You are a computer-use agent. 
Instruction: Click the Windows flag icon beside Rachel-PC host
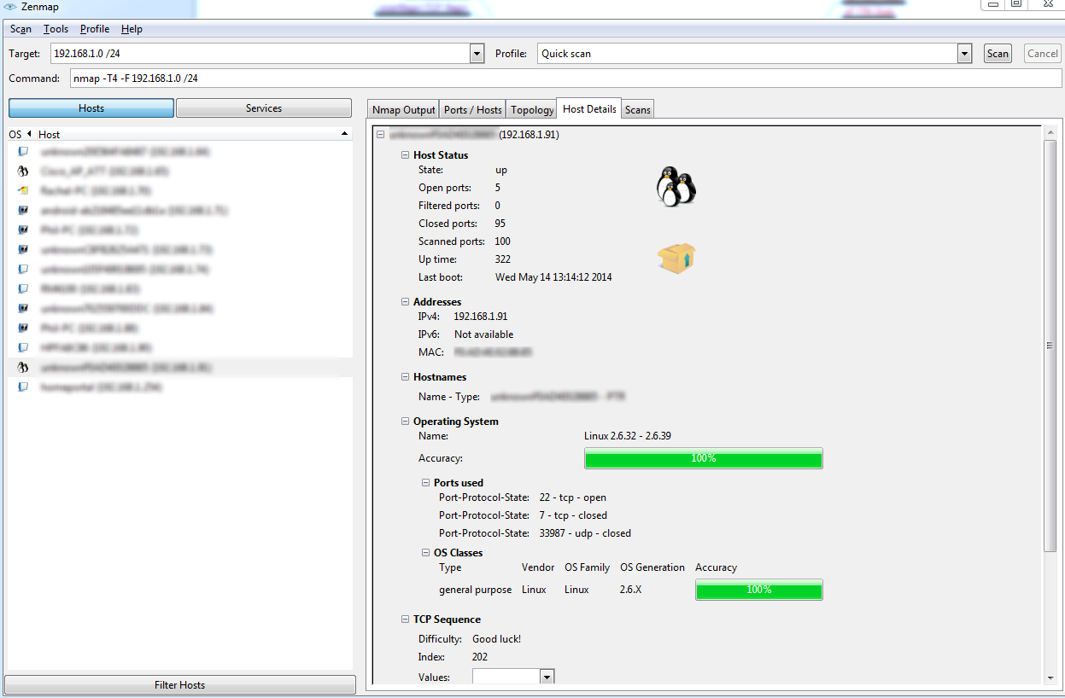[23, 190]
